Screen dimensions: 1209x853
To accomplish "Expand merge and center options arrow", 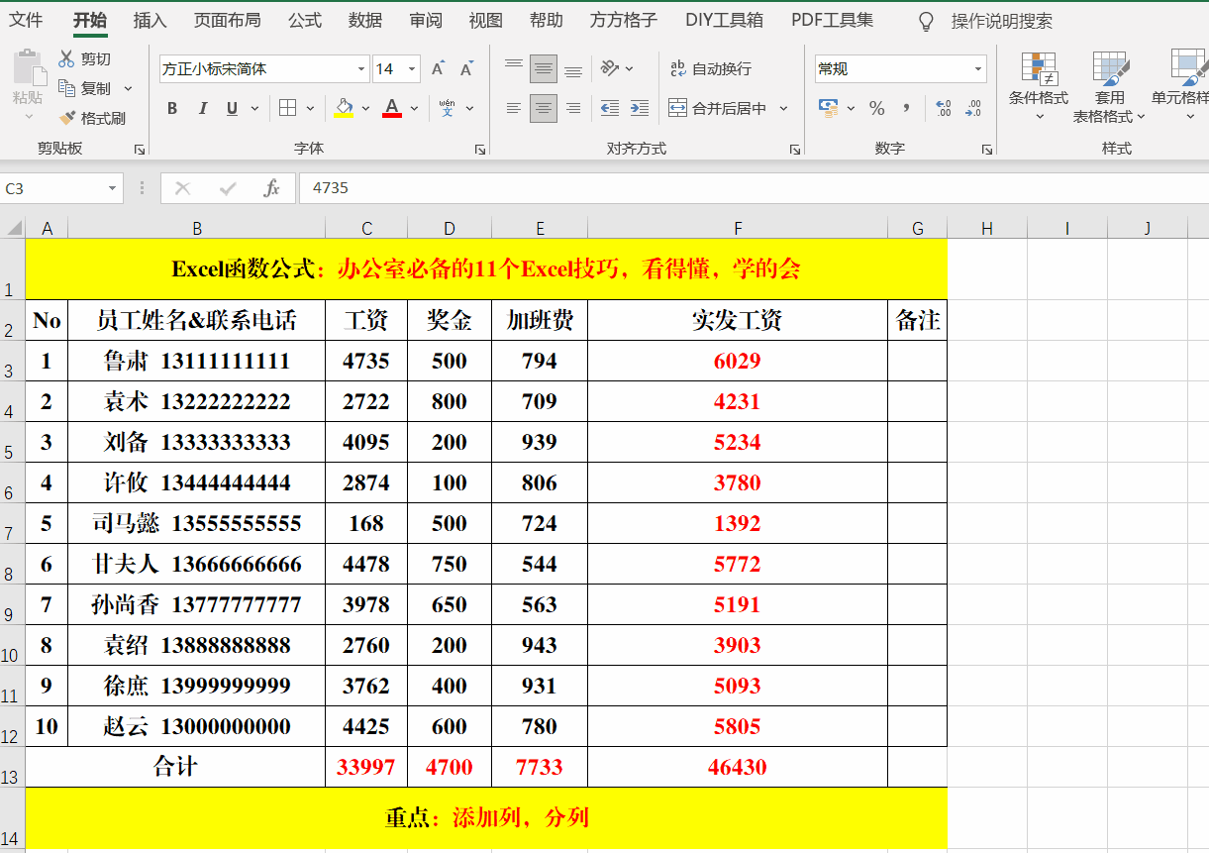I will 783,108.
